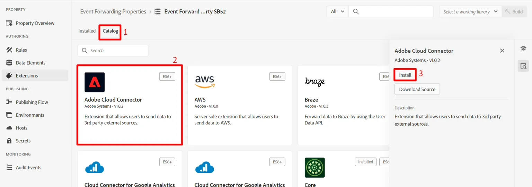This screenshot has height=187, width=532.
Task: Click the Core extension green logo
Action: [x=315, y=168]
